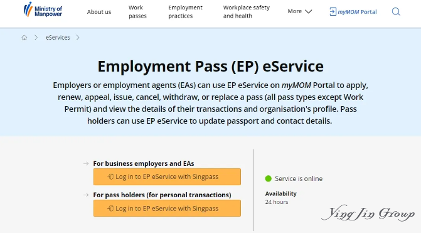421x233 pixels.
Task: Open the Employment practices menu
Action: point(185,11)
